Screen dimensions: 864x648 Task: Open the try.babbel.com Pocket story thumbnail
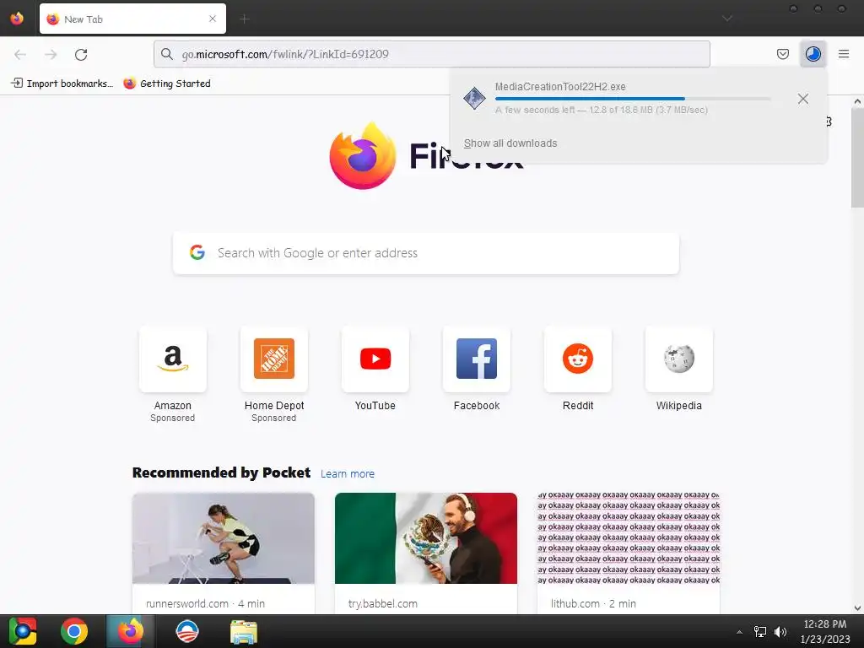pos(426,538)
